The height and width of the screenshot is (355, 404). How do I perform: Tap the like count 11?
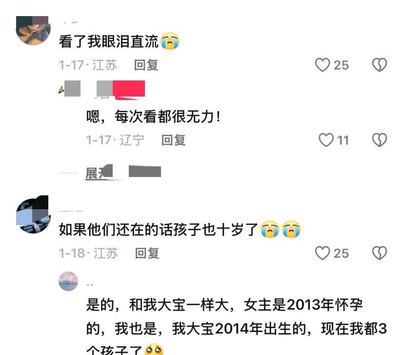point(343,140)
